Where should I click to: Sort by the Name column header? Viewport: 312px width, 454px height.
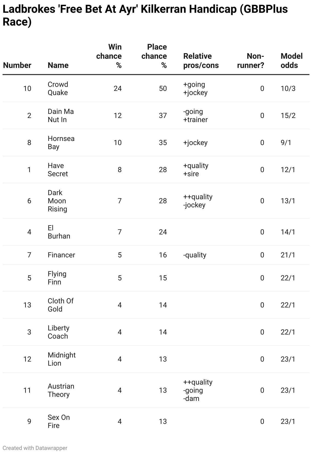click(58, 65)
